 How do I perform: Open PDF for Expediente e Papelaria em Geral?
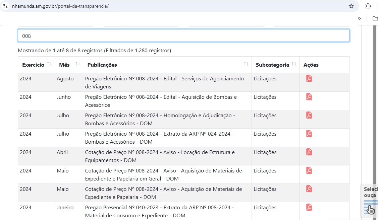click(x=309, y=170)
